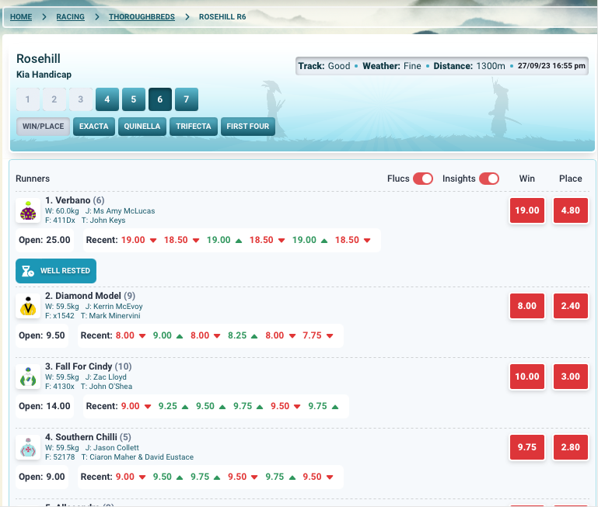Select the current race 6 tab
Viewport: 598px width, 507px height.
tap(160, 99)
